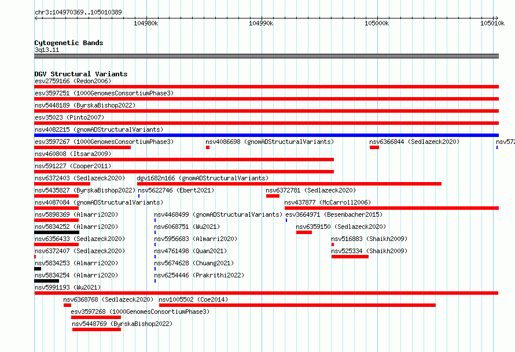Click the red bar below nsv591227 (Cooper2011)
515x352 pixels.
(184, 172)
